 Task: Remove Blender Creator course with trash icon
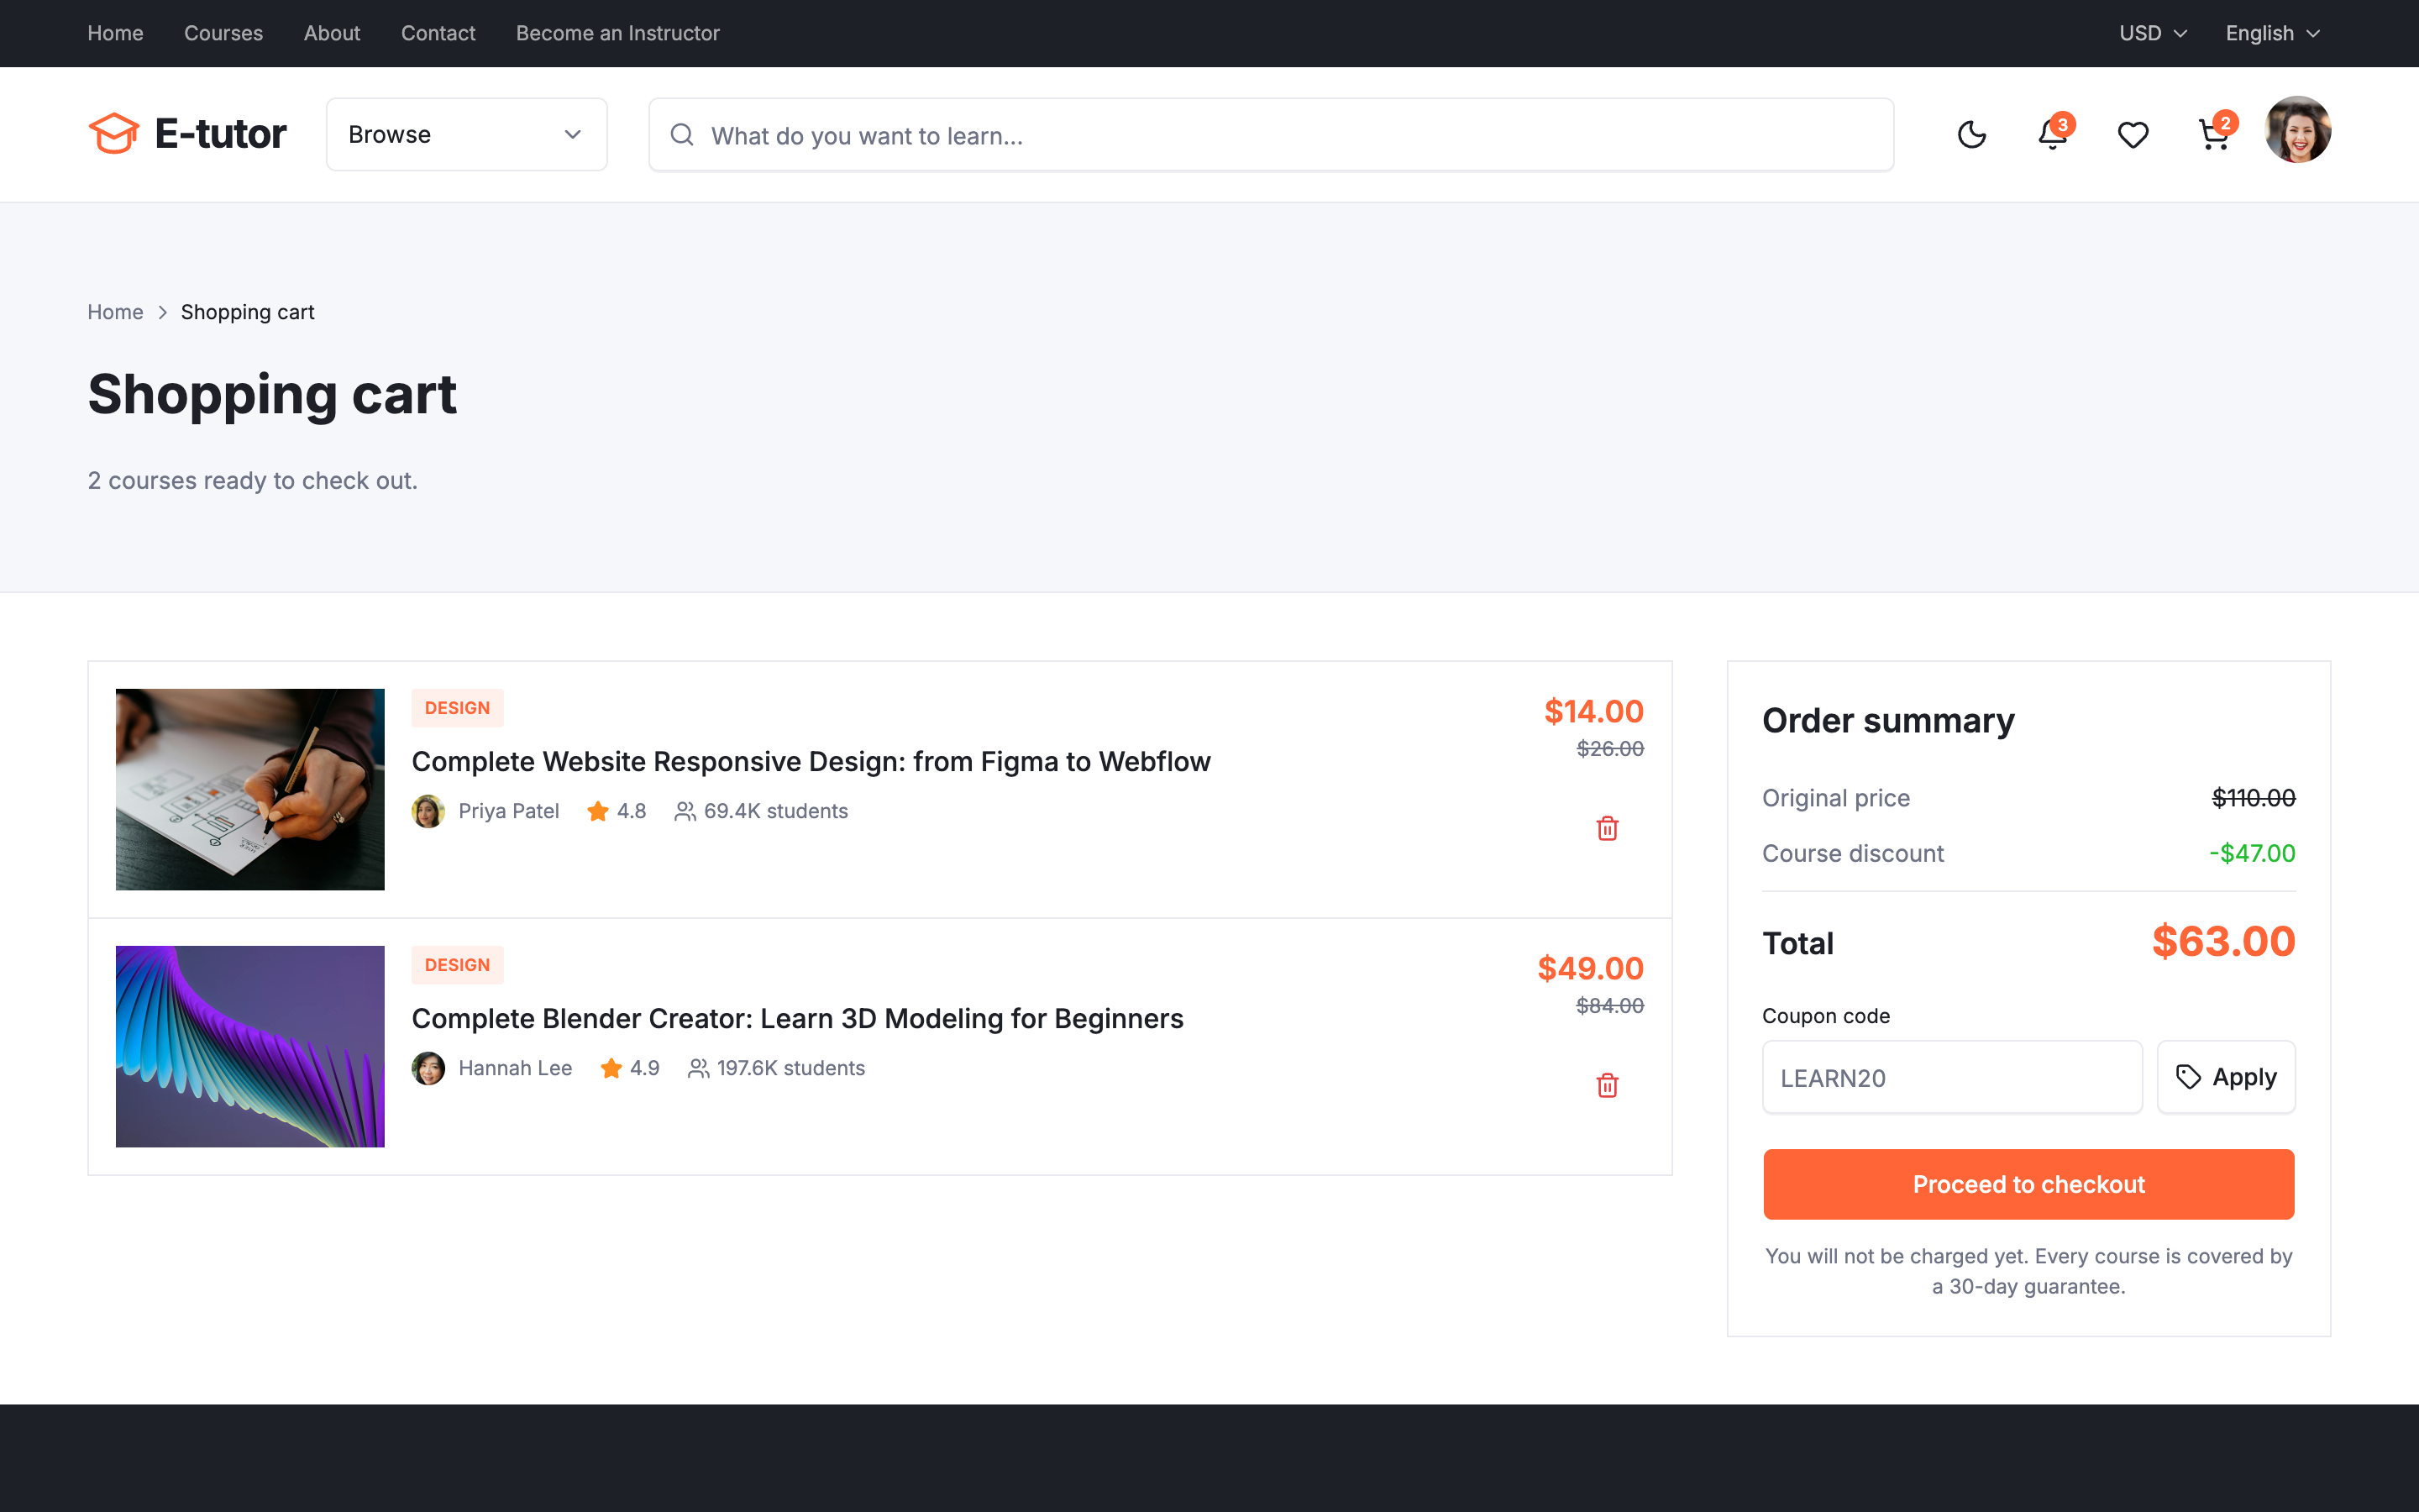coord(1608,1085)
